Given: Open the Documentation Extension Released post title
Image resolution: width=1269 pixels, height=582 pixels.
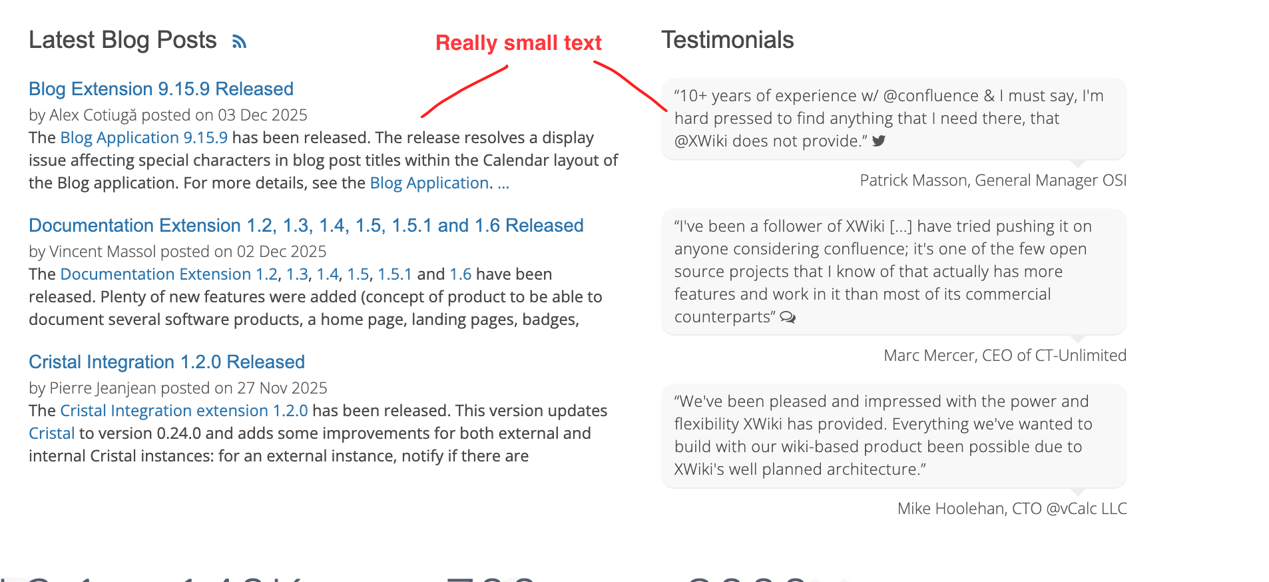Looking at the screenshot, I should pyautogui.click(x=306, y=226).
